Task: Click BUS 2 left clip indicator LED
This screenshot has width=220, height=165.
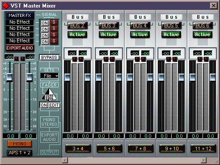Action: point(75,59)
